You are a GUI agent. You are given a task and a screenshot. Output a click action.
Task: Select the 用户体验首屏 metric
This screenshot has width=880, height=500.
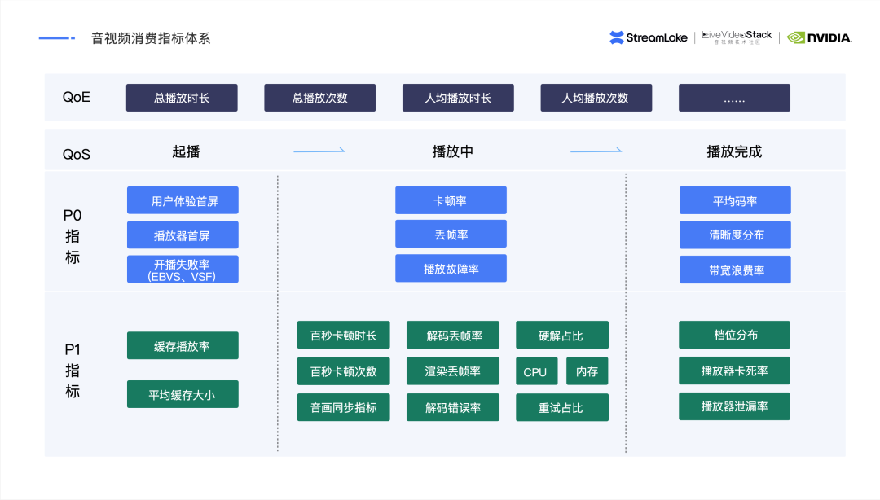tap(183, 200)
